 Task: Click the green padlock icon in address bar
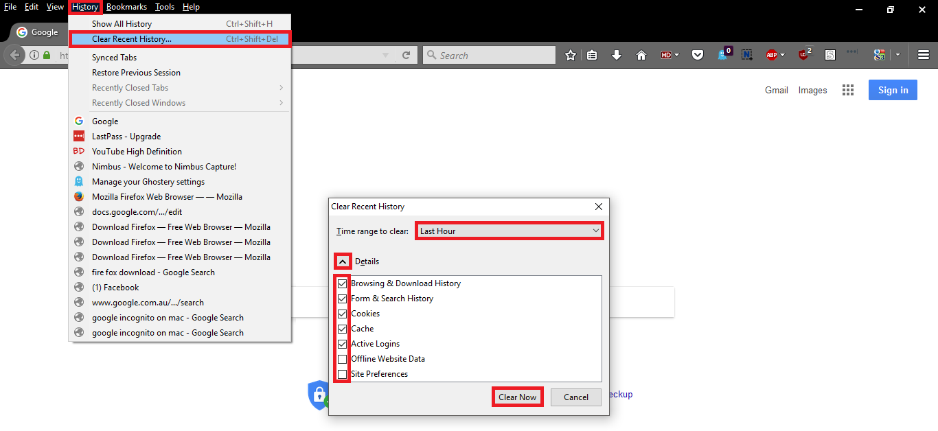(47, 55)
